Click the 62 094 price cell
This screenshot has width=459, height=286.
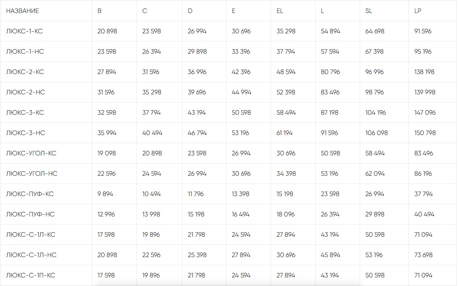[x=375, y=174]
